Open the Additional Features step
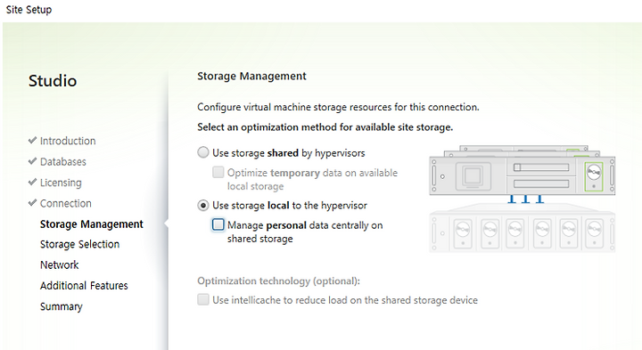 (x=84, y=285)
